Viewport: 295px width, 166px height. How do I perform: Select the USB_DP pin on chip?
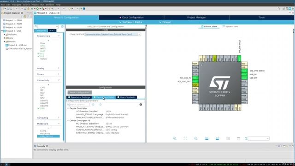244,74
